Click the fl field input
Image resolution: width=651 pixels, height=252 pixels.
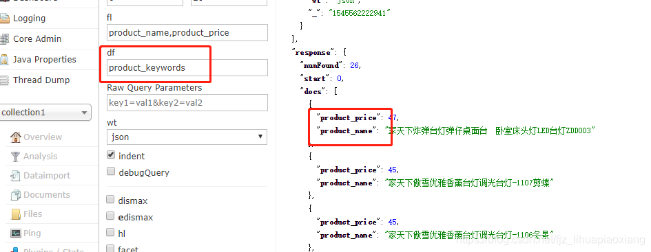click(x=187, y=33)
